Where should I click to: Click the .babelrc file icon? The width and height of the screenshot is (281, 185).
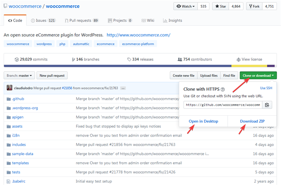coord(8,181)
